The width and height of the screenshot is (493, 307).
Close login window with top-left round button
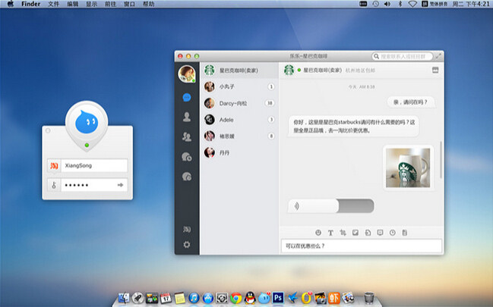coord(48,130)
